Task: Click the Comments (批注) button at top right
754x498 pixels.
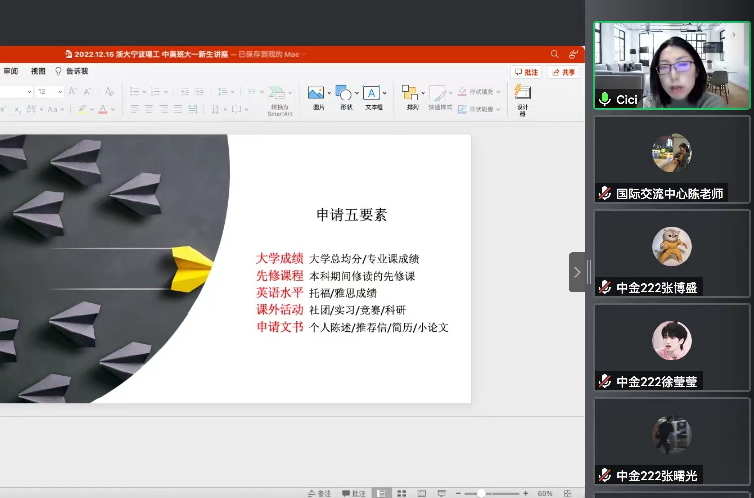Action: [526, 72]
